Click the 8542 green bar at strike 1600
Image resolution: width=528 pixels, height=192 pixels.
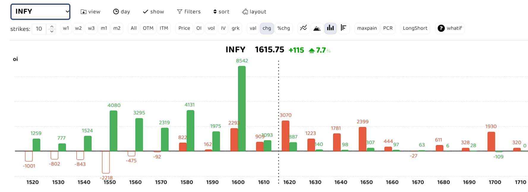[x=242, y=108]
